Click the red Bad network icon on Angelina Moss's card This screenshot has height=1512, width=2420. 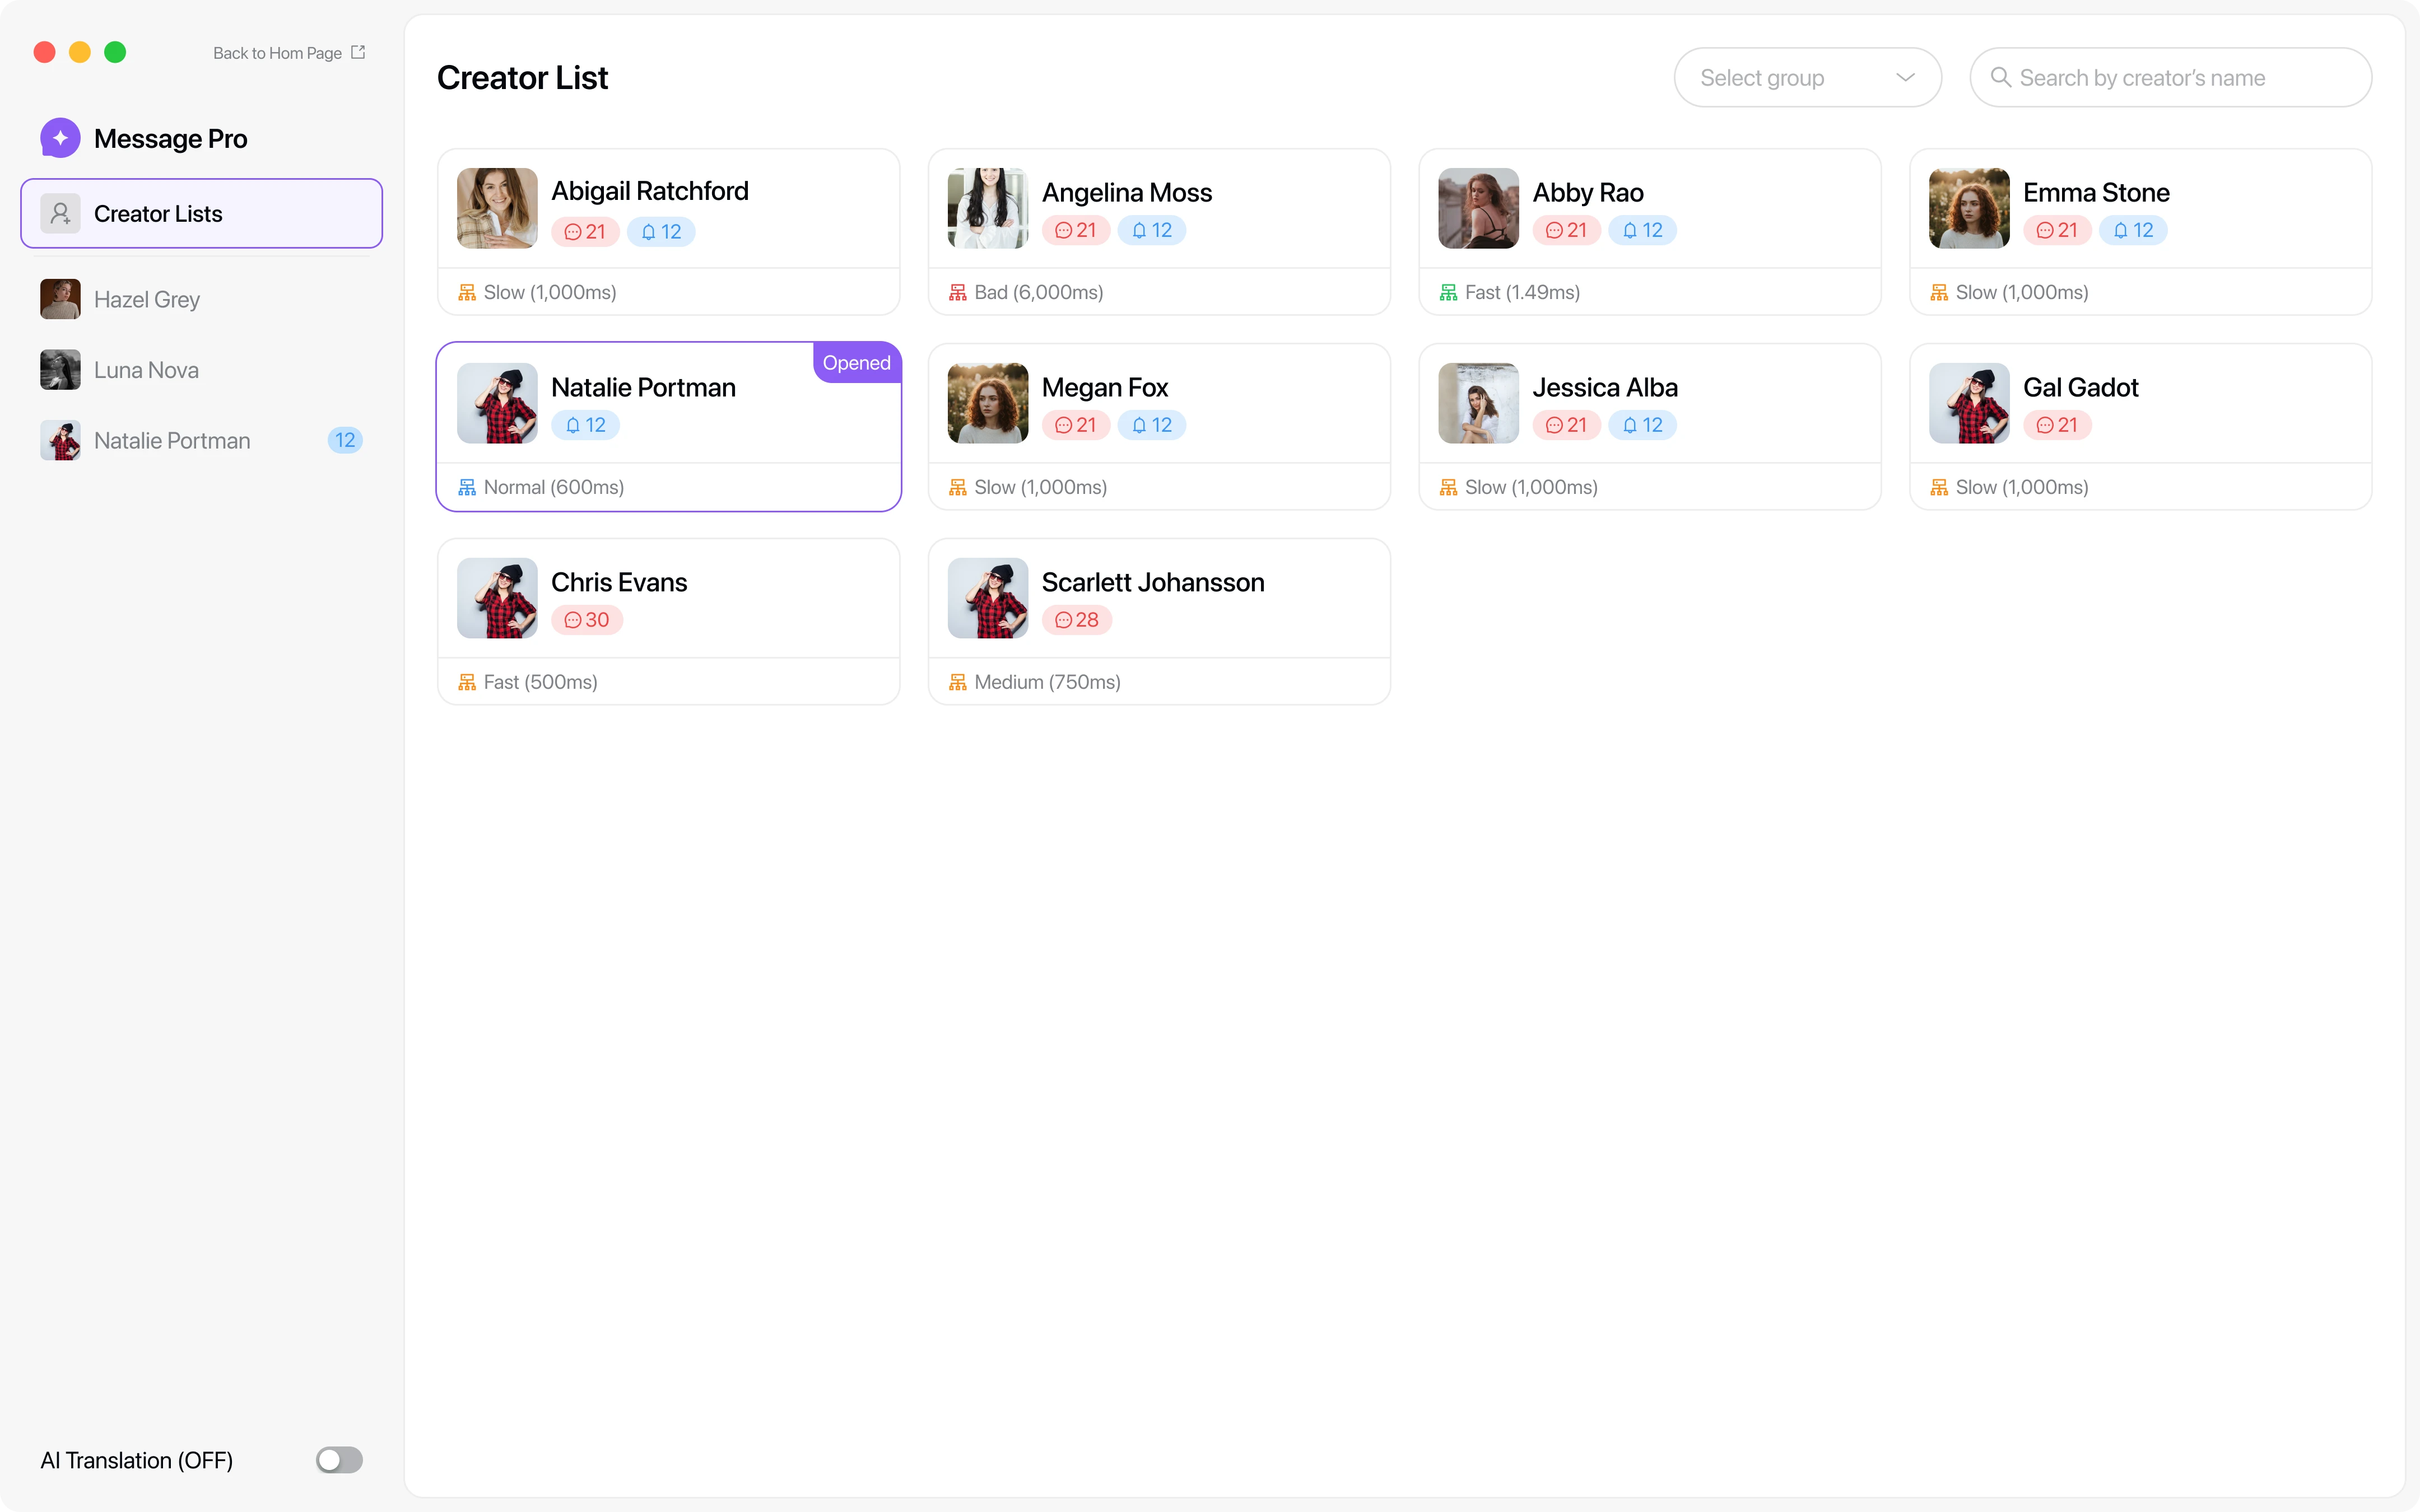point(957,292)
